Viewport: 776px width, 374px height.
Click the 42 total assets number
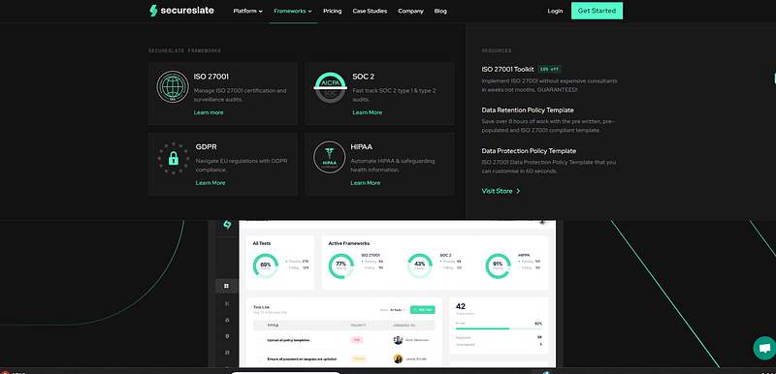(x=460, y=306)
